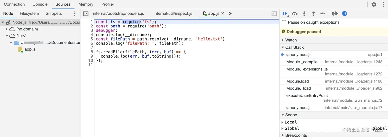Switch to the Filesystem navigator tab
The height and width of the screenshot is (137, 388).
pos(29,14)
